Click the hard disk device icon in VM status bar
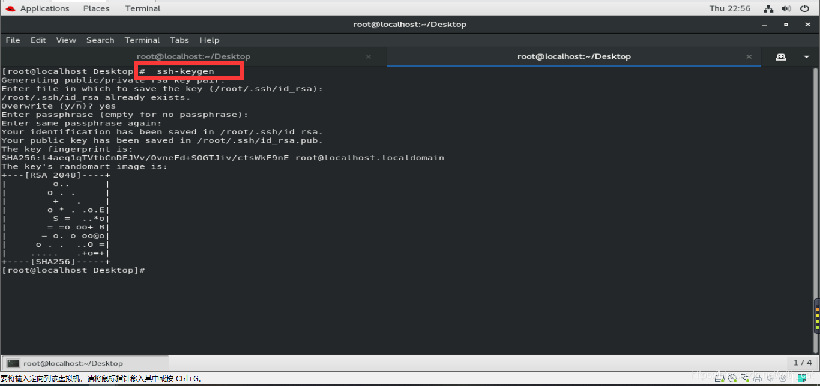Screen dimensions: 820x386 720,378
